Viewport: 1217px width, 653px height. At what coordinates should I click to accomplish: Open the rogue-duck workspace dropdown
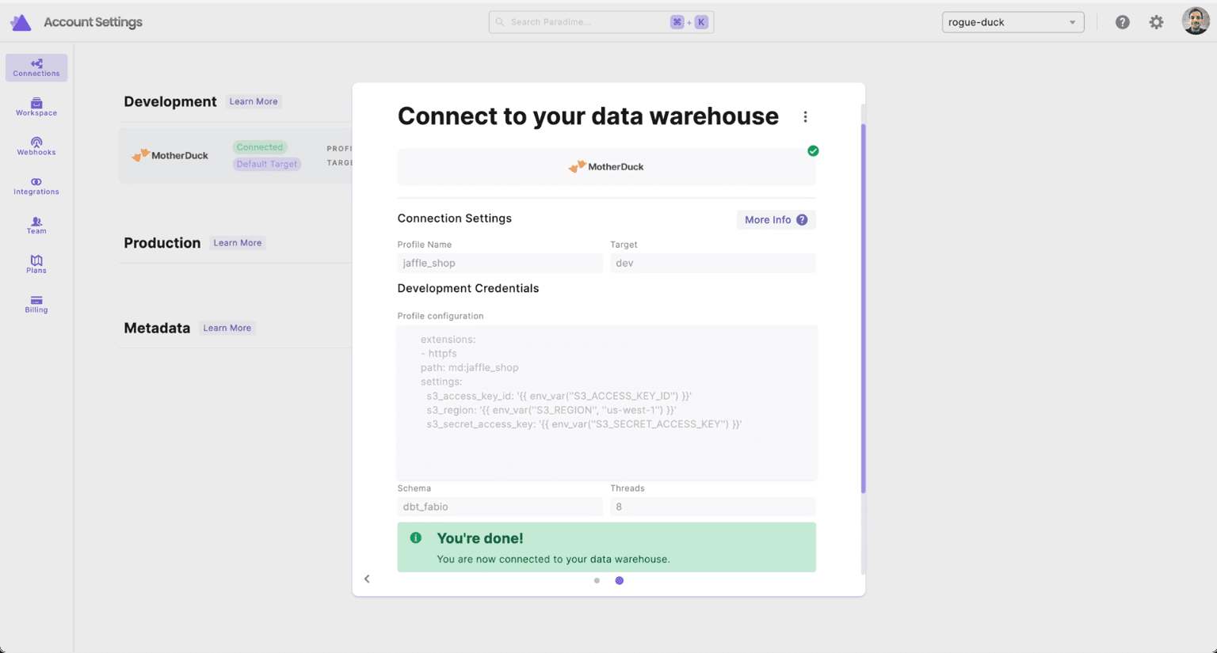pos(1013,22)
